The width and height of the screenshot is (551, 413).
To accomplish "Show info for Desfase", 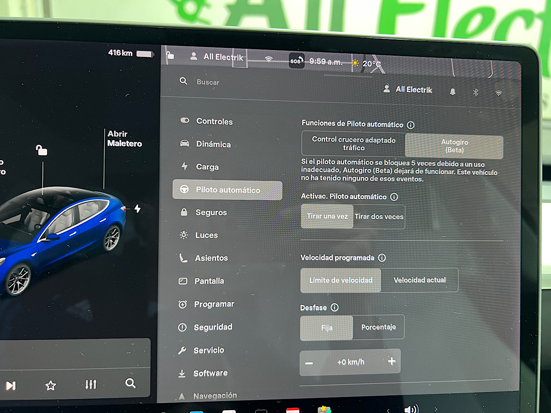I will point(335,307).
